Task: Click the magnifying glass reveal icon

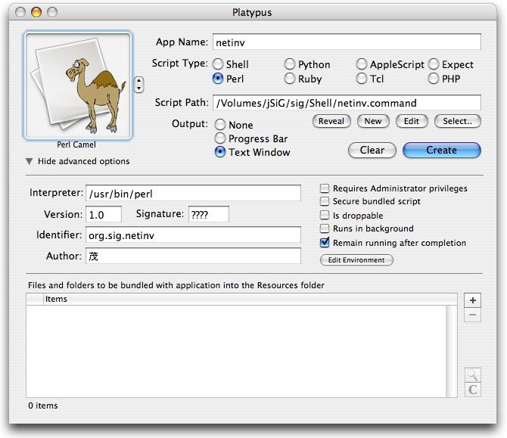Action: point(472,375)
